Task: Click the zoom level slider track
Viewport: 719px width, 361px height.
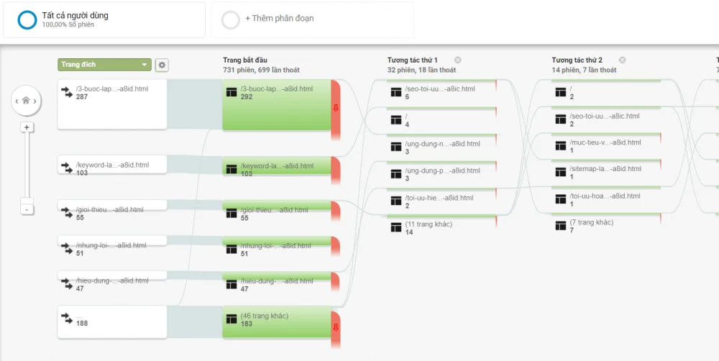Action: click(x=27, y=165)
